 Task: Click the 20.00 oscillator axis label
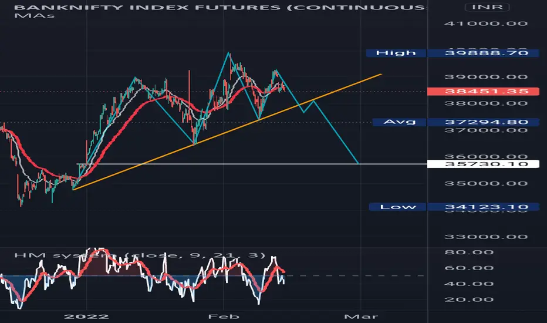tap(469, 300)
